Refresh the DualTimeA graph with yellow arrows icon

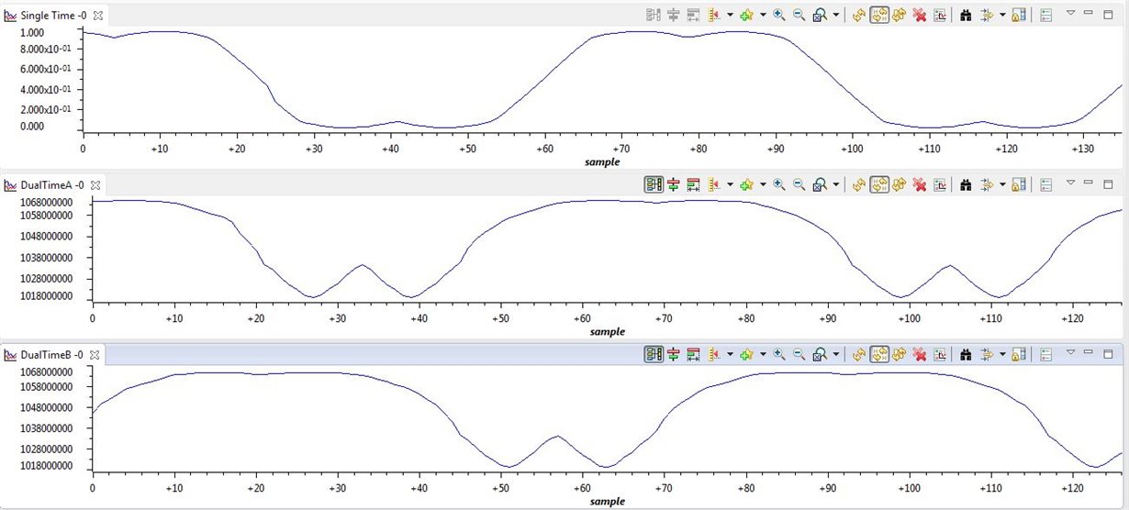[x=859, y=183]
